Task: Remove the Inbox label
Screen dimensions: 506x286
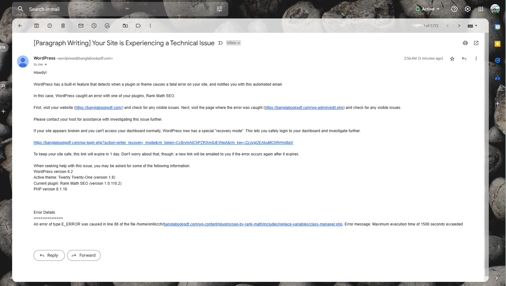Action: [x=238, y=43]
